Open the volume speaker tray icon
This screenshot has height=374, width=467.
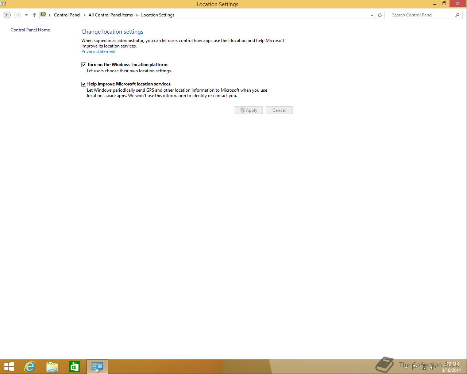point(433,367)
